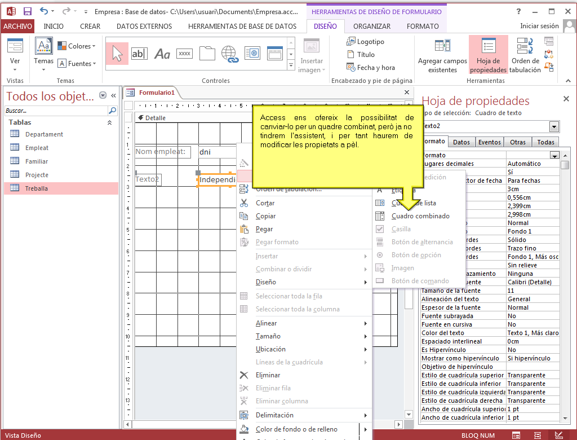Switch to the Eventos properties tab

pyautogui.click(x=490, y=142)
